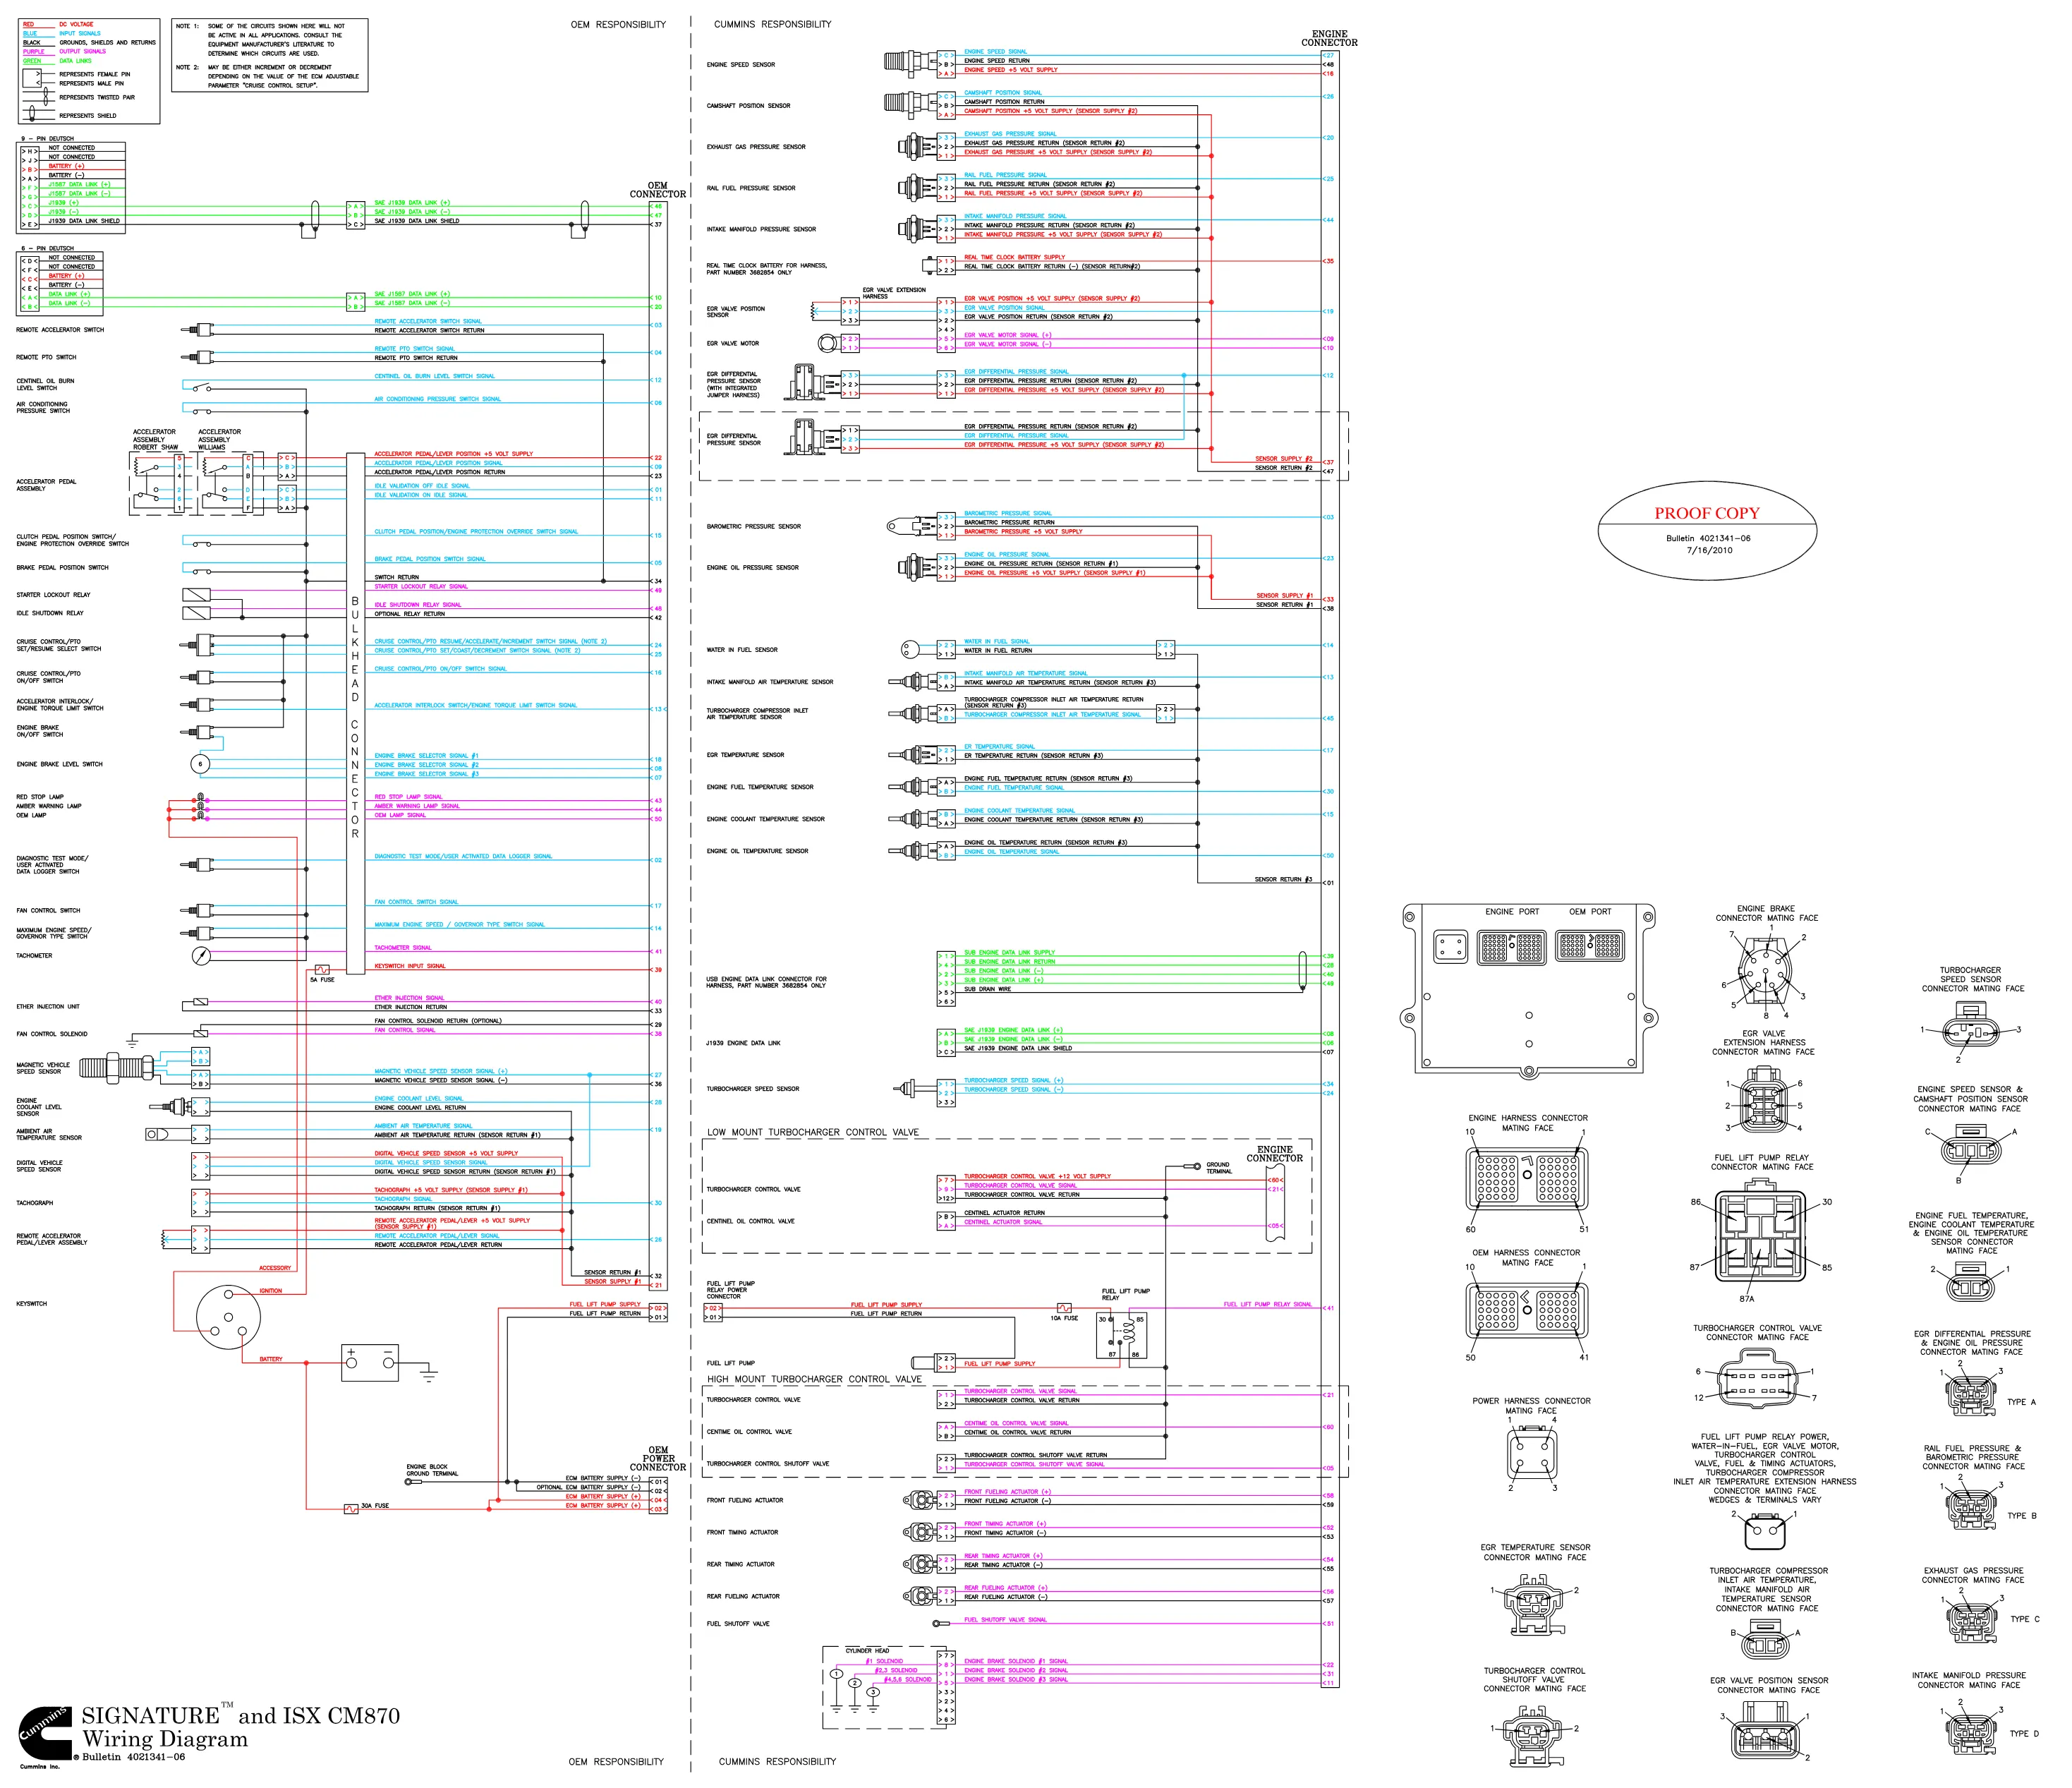Select the 6-PIN DEUTSCH connector label

(x=48, y=249)
